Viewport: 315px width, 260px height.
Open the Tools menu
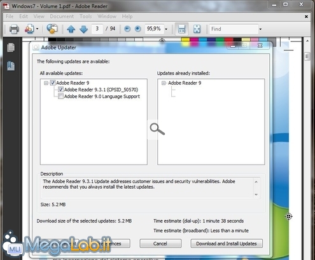(86, 17)
